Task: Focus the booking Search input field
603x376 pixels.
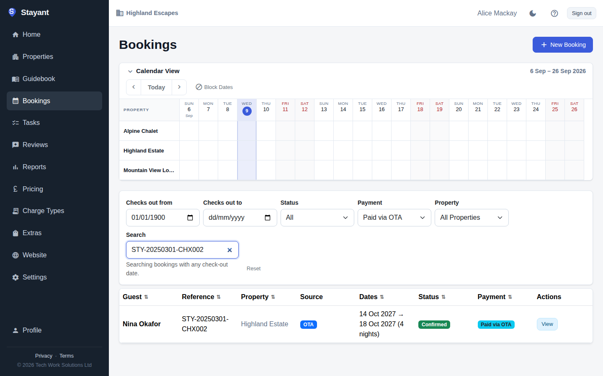Action: pos(182,250)
